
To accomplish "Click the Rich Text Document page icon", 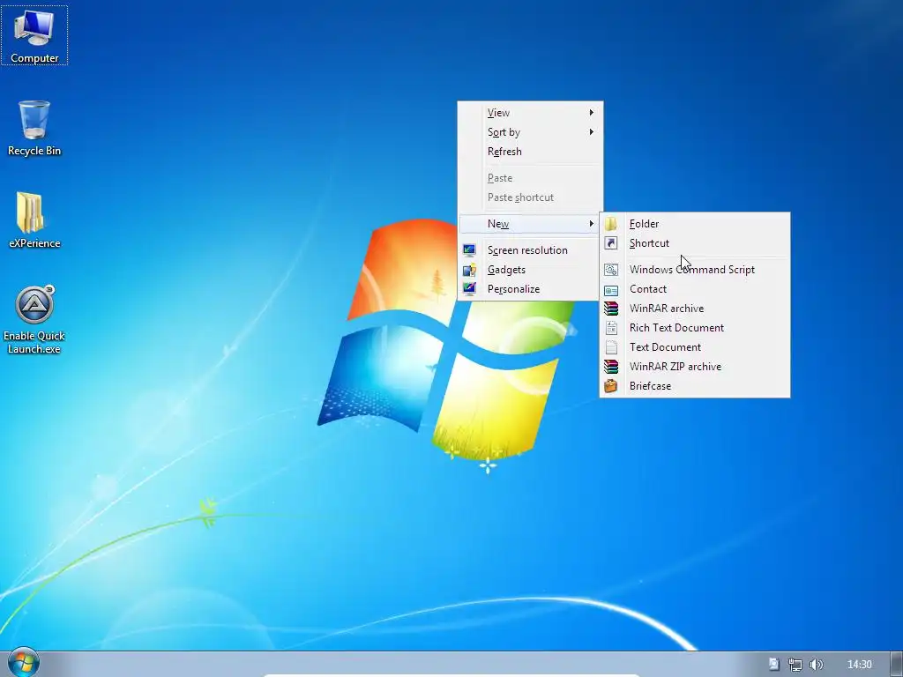I will [x=610, y=328].
